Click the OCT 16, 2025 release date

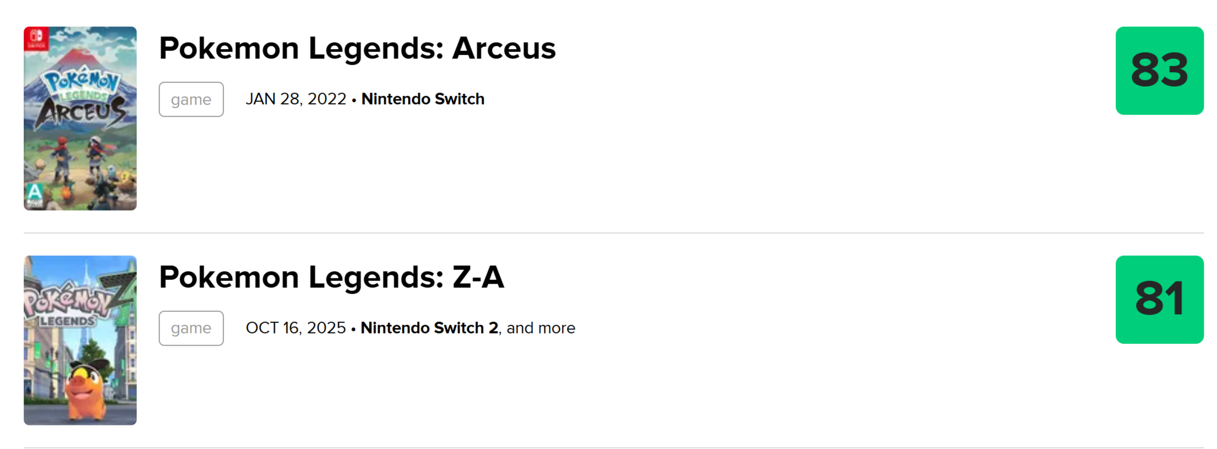[296, 328]
